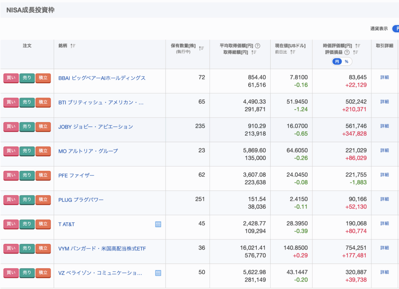This screenshot has width=399, height=289.
Task: Open the PLUG プラグパワー stock link
Action: [81, 200]
